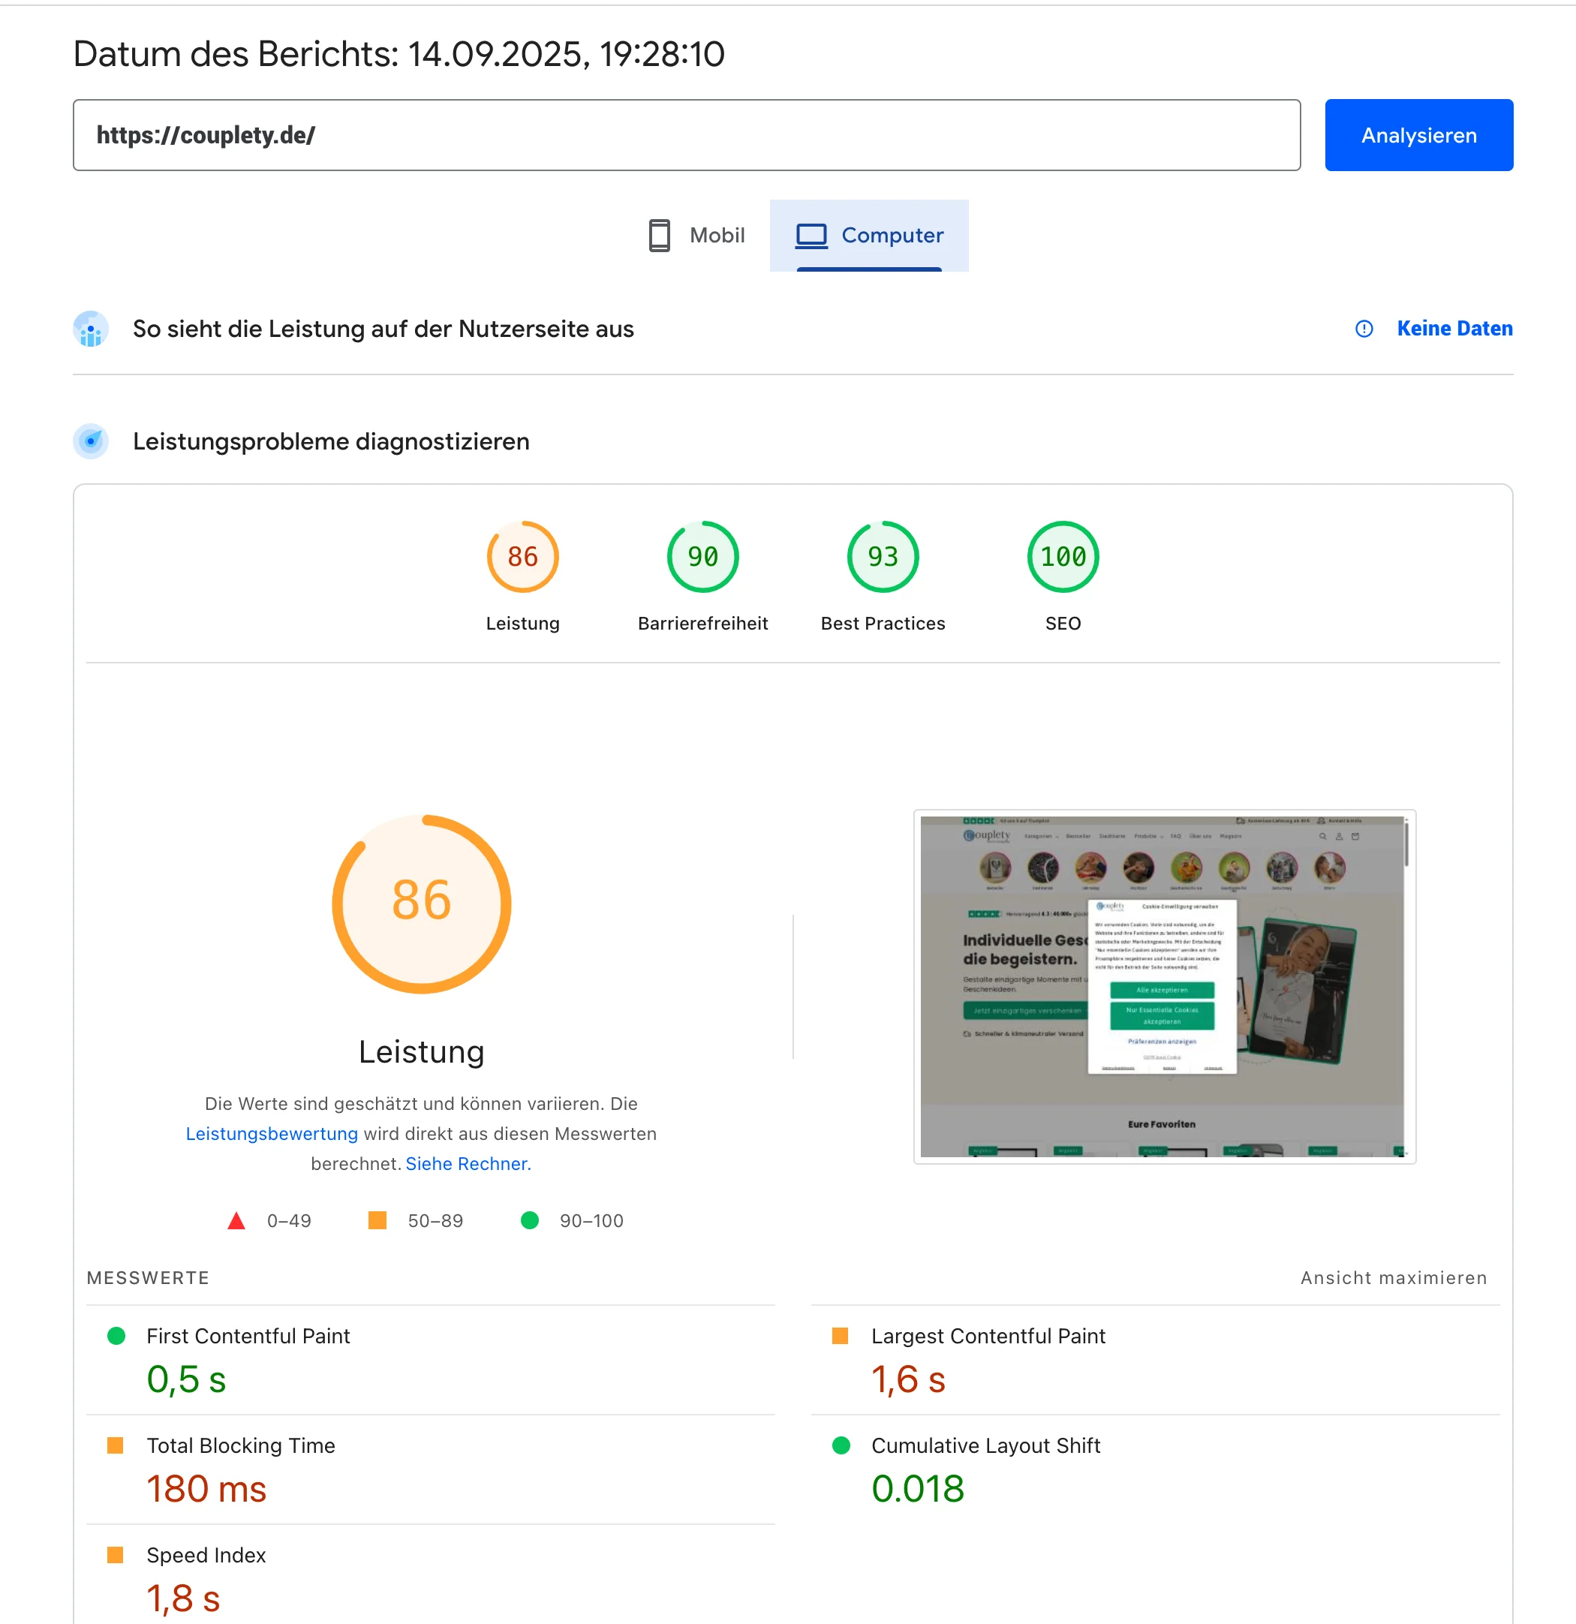1576x1624 pixels.
Task: Click the Best Practices score circle 93
Action: [x=882, y=557]
